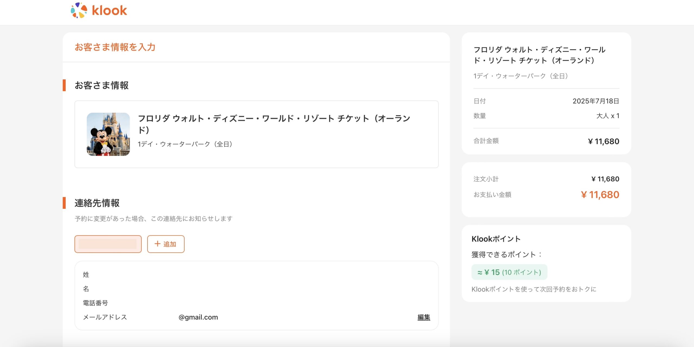Screen dimensions: 694x347
Task: Click the 数量 label in the summary
Action: pos(480,116)
